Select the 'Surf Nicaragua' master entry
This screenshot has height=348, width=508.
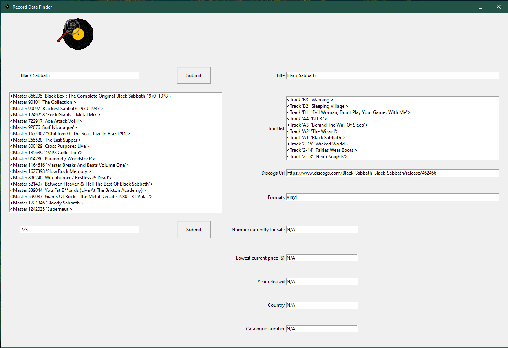click(42, 127)
